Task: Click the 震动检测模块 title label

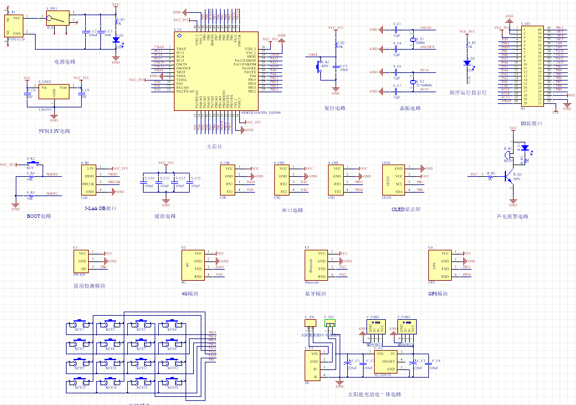Action: point(90,286)
